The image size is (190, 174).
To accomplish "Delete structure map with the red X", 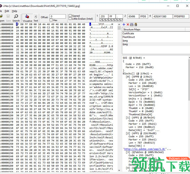I will coord(128,24).
